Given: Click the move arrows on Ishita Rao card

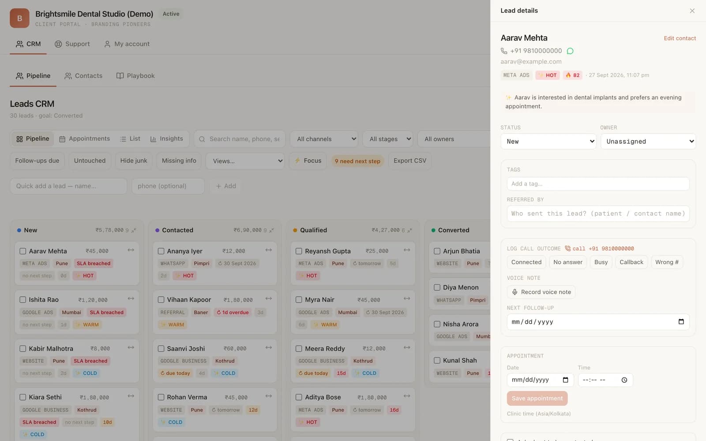Looking at the screenshot, I should 131,299.
